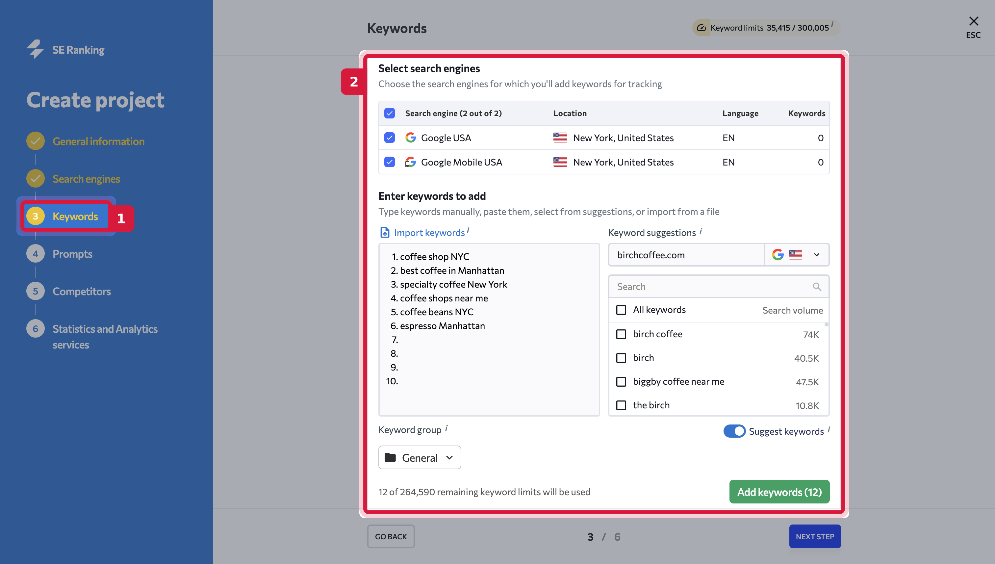The image size is (995, 564).
Task: Click the suggestions list scrollbar handle
Action: click(x=826, y=324)
